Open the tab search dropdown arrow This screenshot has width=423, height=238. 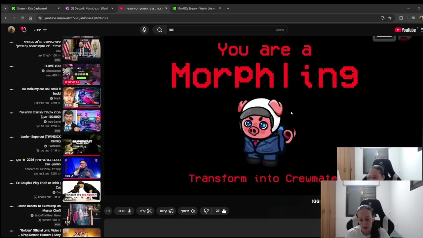tap(5, 8)
